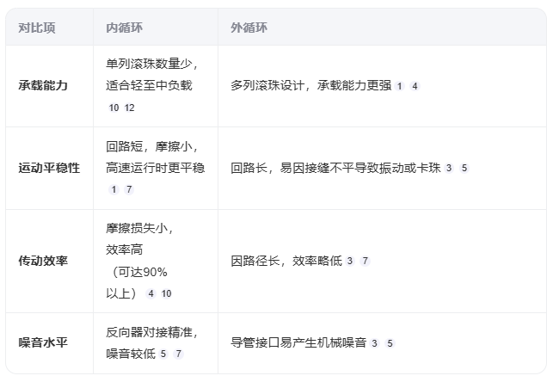Open citation 1 after 高速运行时更平稳
The height and width of the screenshot is (382, 553).
pos(114,189)
